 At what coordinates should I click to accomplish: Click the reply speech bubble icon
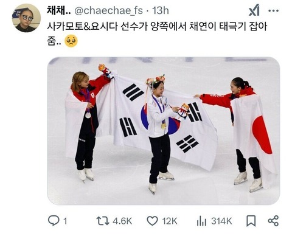pos(54,221)
